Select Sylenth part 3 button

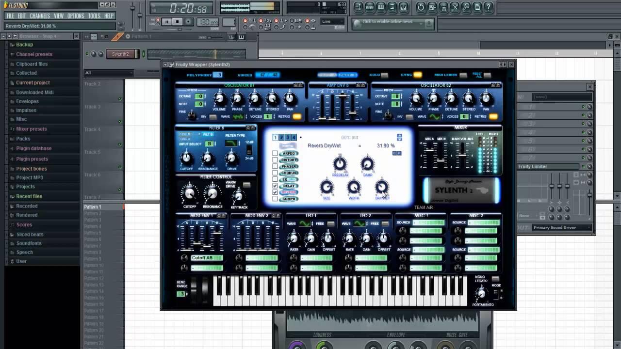coord(287,138)
